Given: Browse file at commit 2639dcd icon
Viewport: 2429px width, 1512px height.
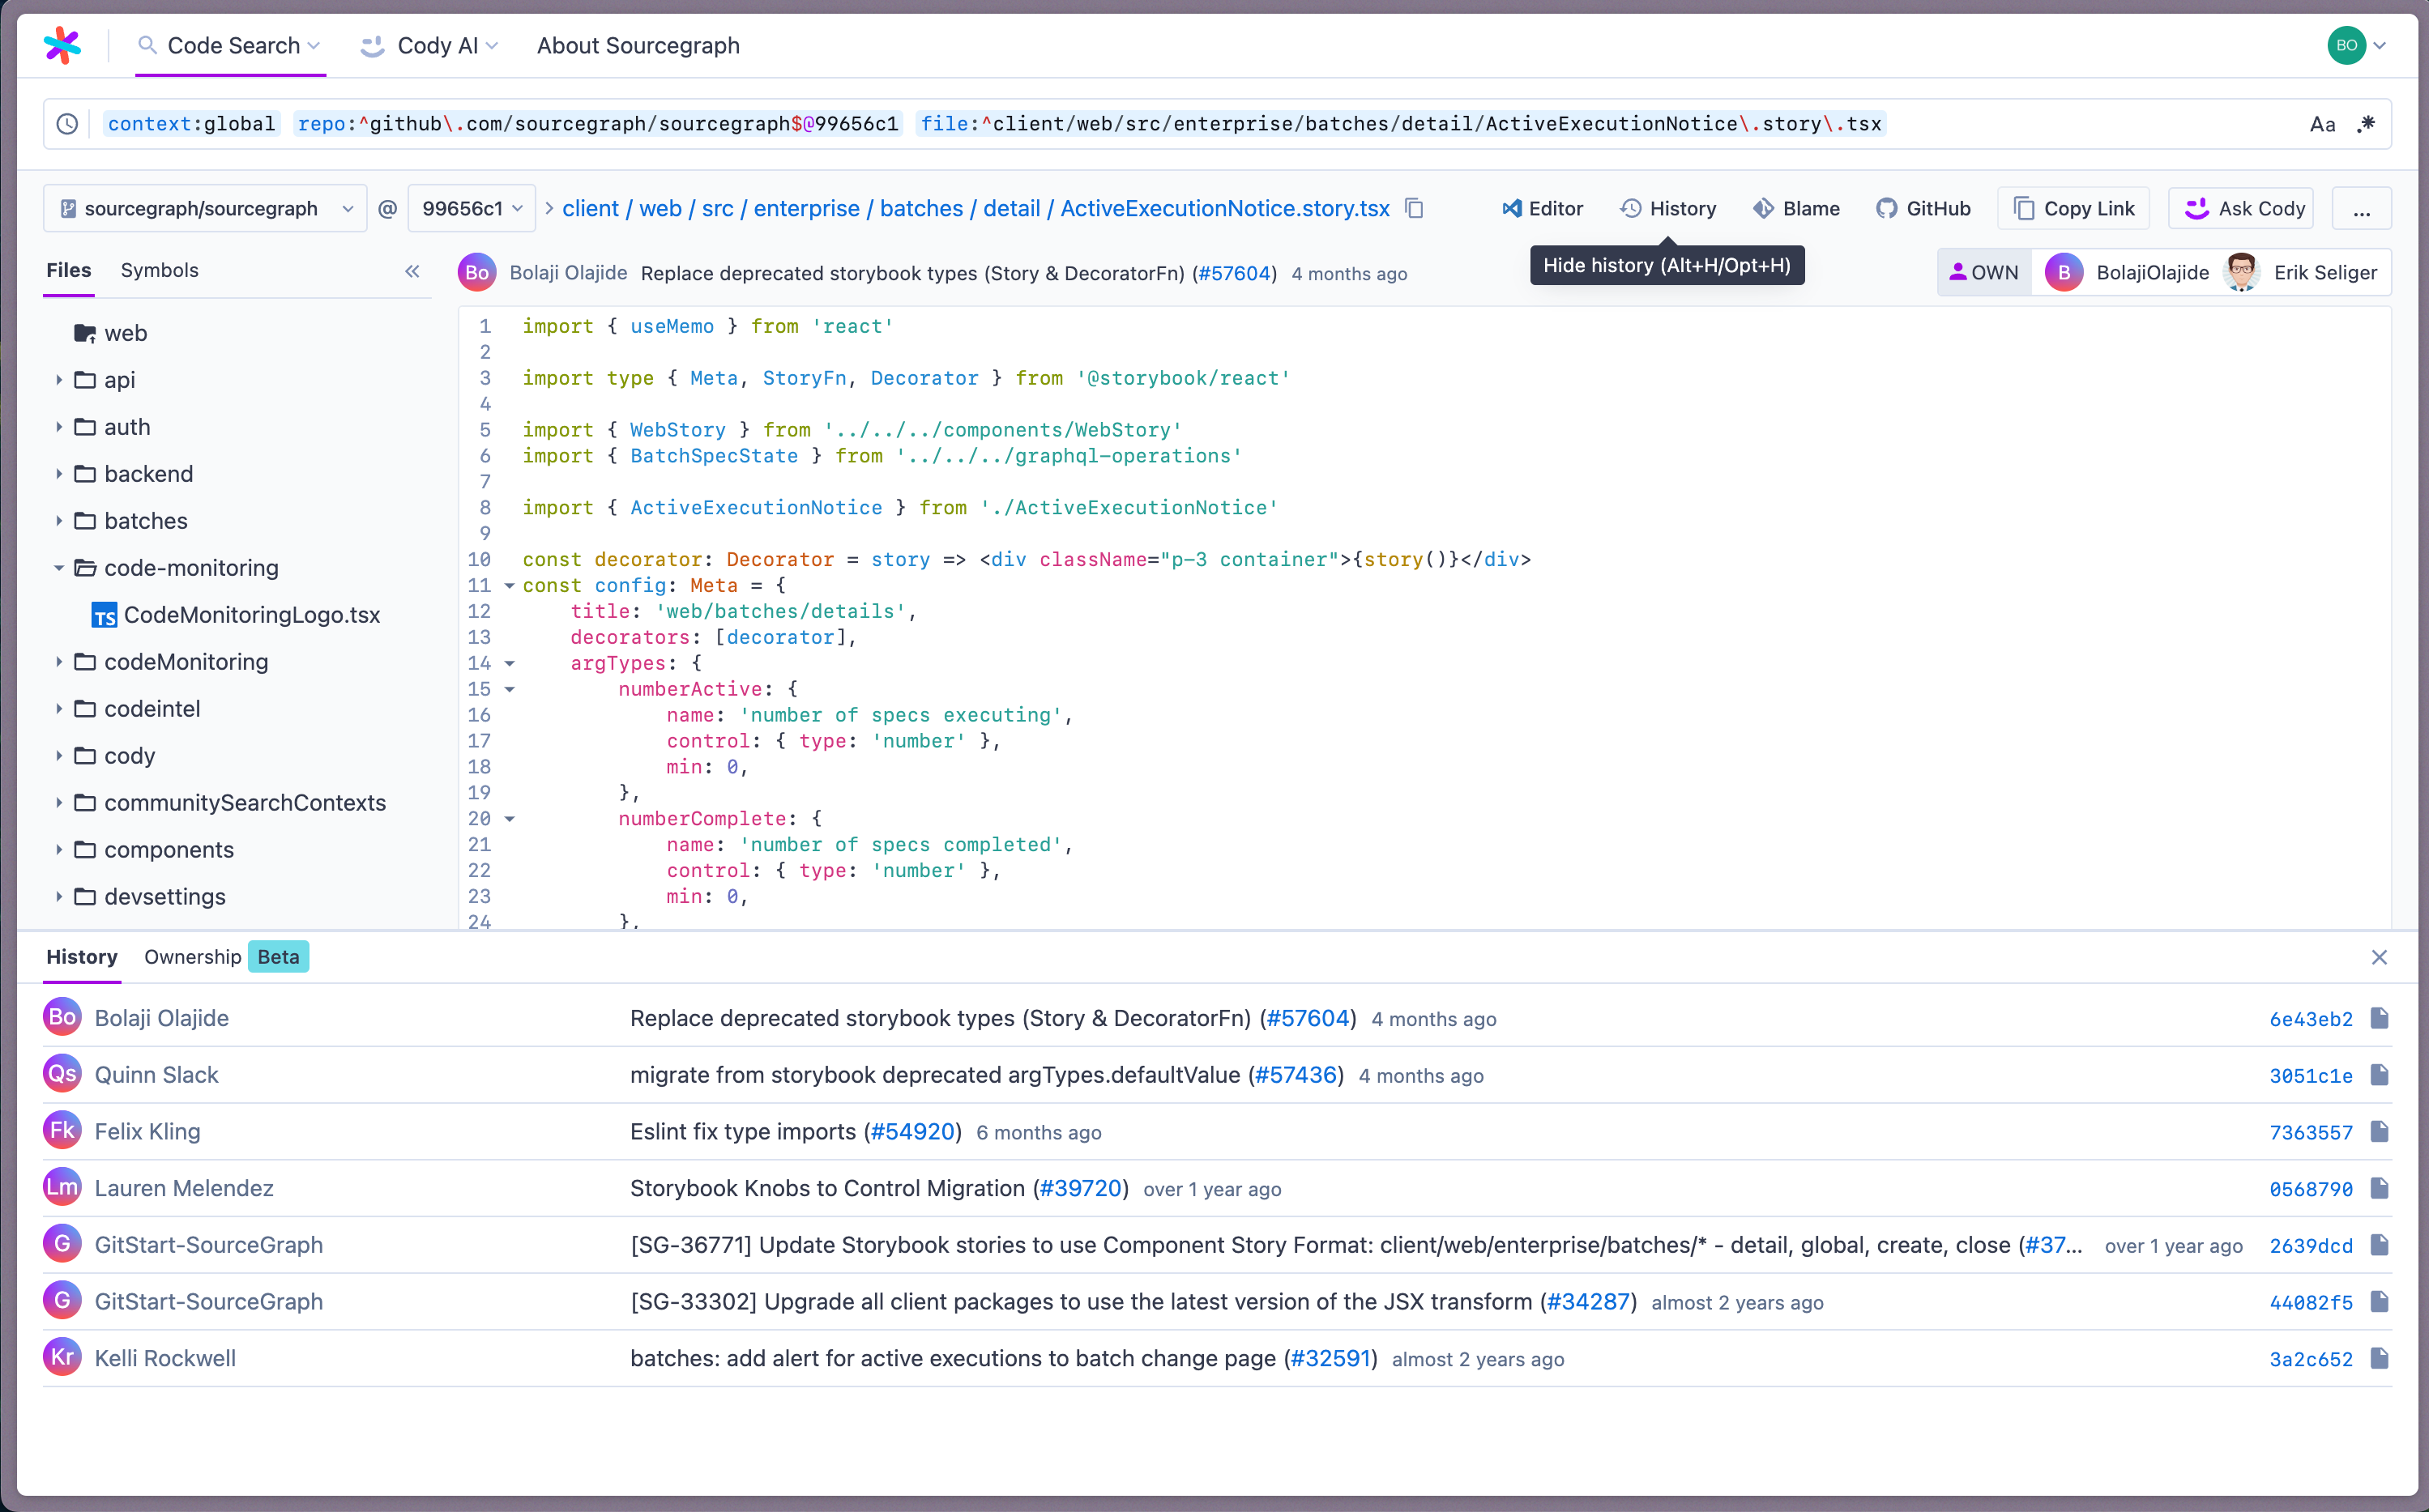Looking at the screenshot, I should point(2380,1245).
